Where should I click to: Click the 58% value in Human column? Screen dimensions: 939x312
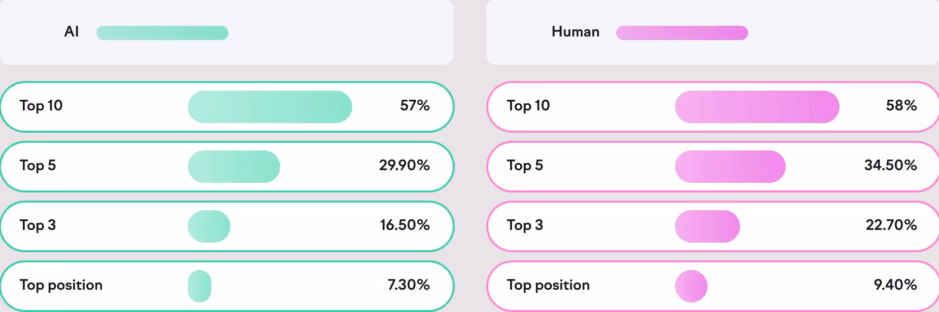(x=901, y=105)
